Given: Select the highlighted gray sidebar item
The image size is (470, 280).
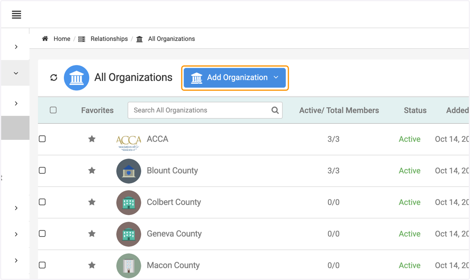Looking at the screenshot, I should pos(15,128).
